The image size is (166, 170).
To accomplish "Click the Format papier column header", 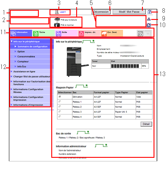I will pyautogui.click(x=104, y=92).
